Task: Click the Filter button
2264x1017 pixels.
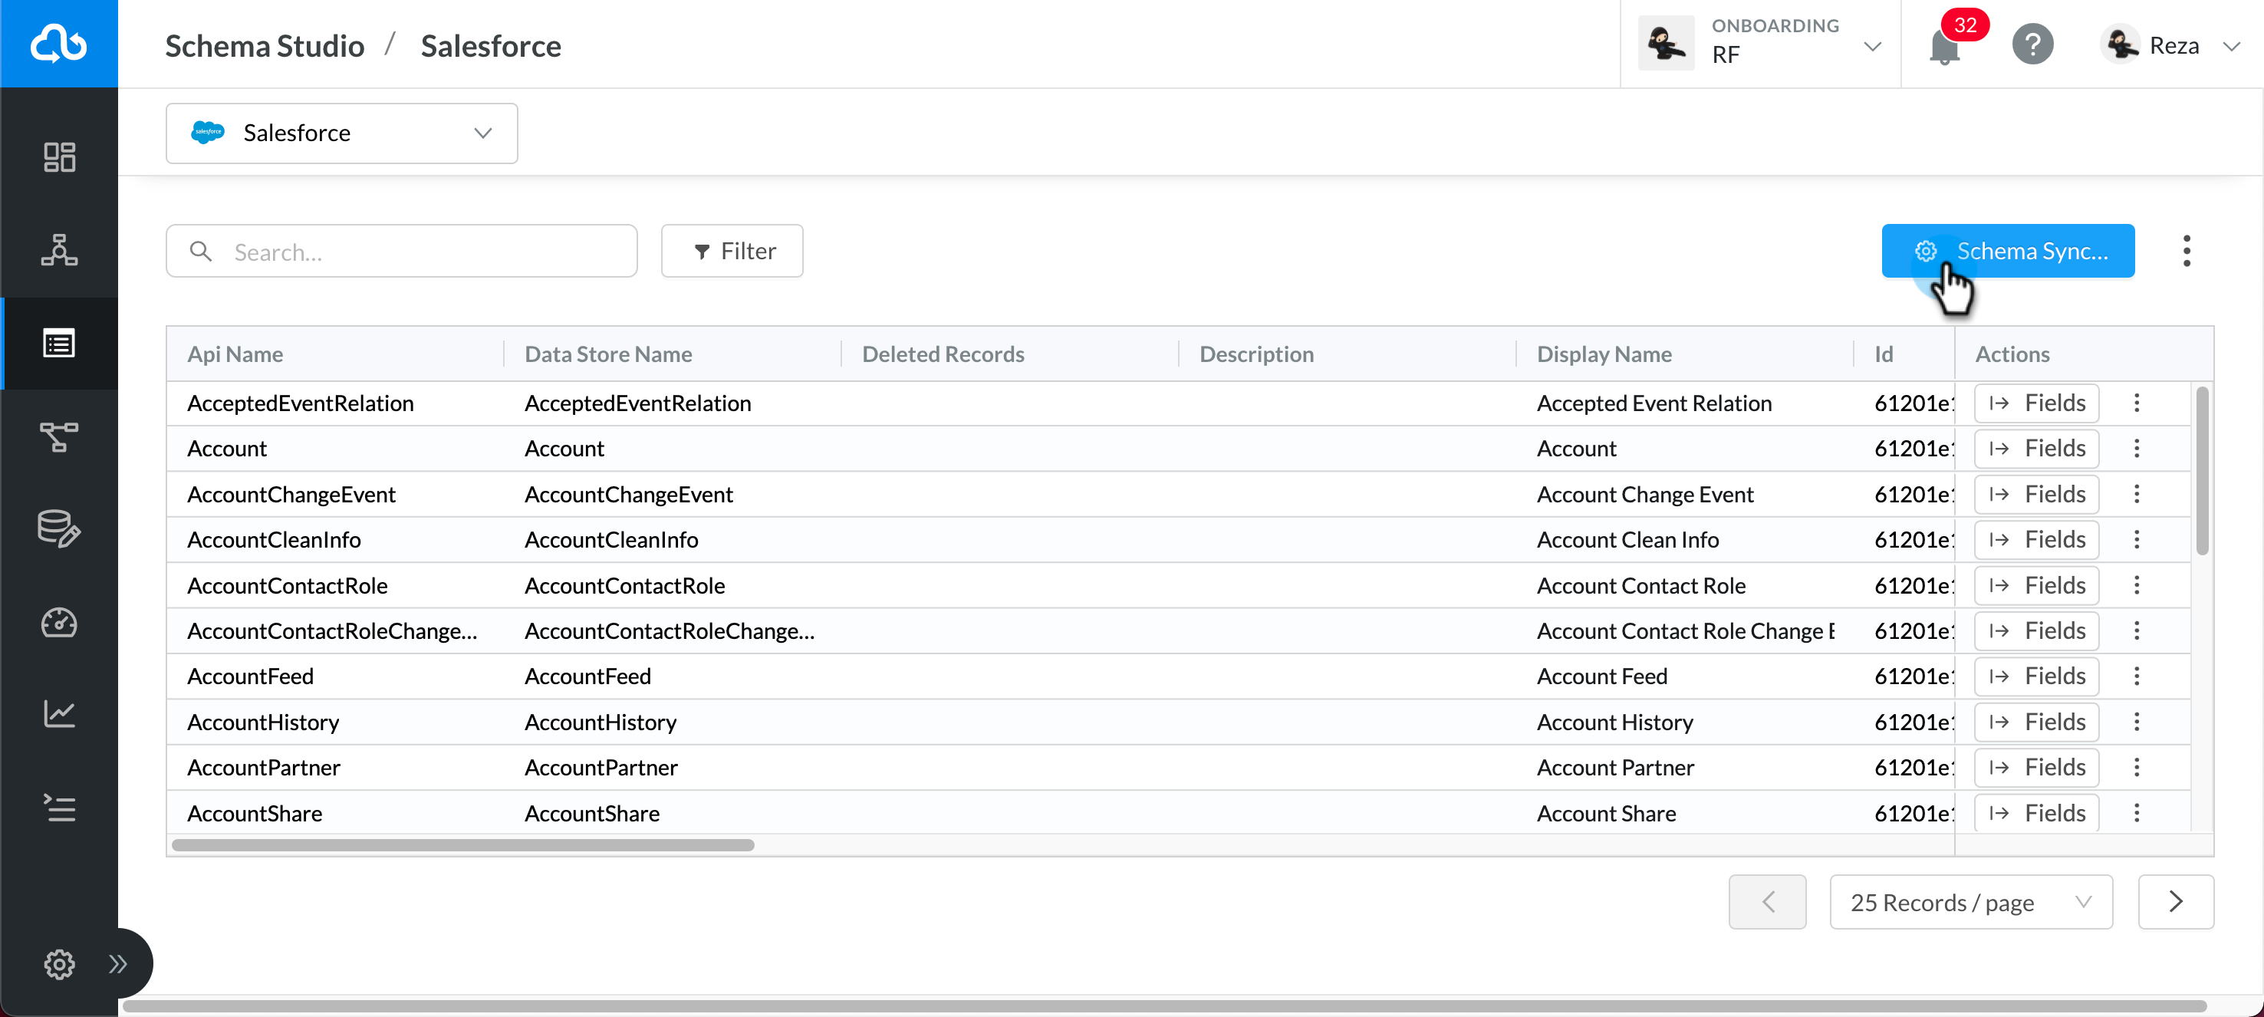Action: pos(731,252)
